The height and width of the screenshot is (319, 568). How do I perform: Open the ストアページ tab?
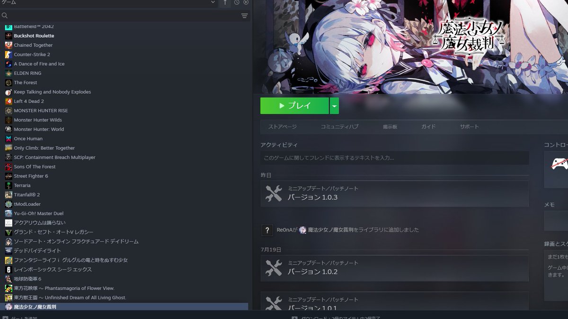pos(283,127)
